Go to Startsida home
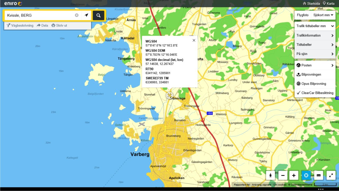Image resolution: width=339 pixels, height=191 pixels. click(x=311, y=3)
